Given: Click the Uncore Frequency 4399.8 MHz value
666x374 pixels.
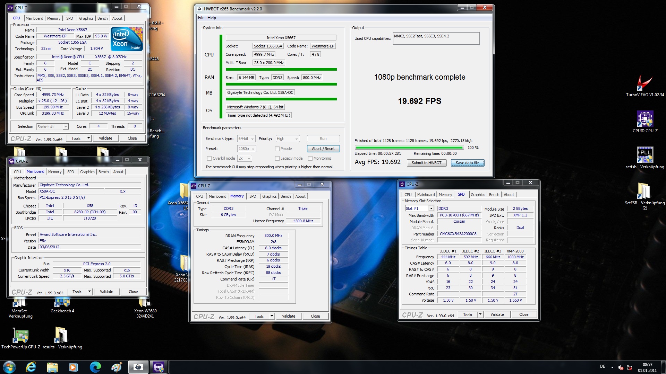Looking at the screenshot, I should (303, 221).
